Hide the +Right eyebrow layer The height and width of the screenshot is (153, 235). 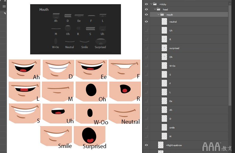point(146,145)
